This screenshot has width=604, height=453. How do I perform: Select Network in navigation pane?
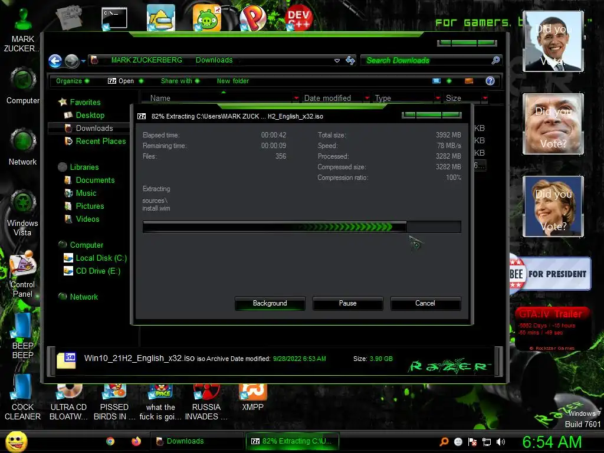(x=84, y=297)
